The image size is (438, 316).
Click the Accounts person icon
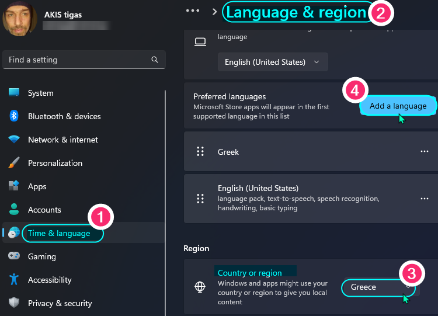tap(14, 210)
